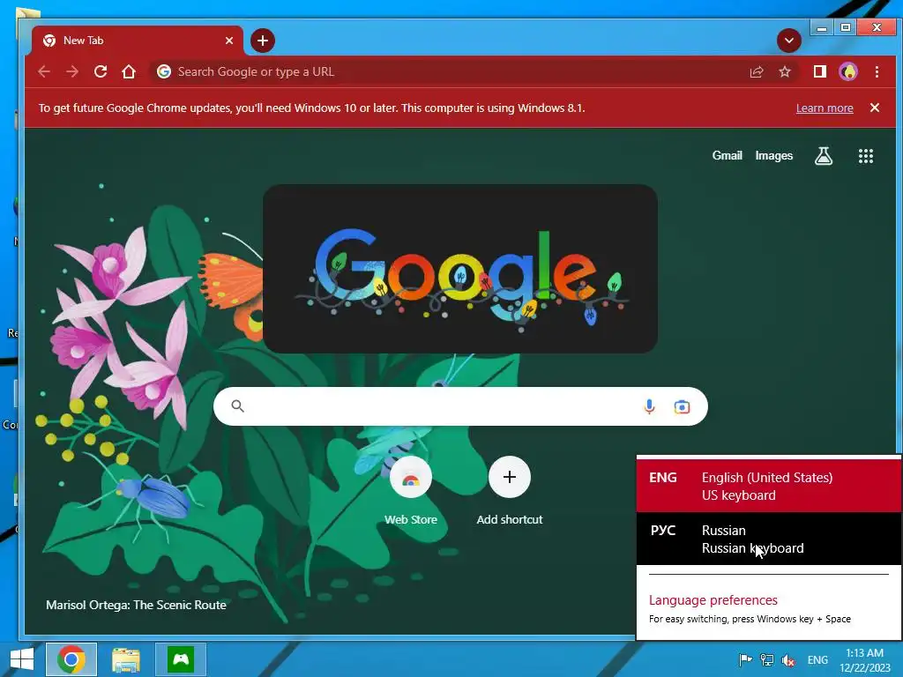Open the side panel icon
Viewport: 903px width, 677px height.
tap(820, 71)
